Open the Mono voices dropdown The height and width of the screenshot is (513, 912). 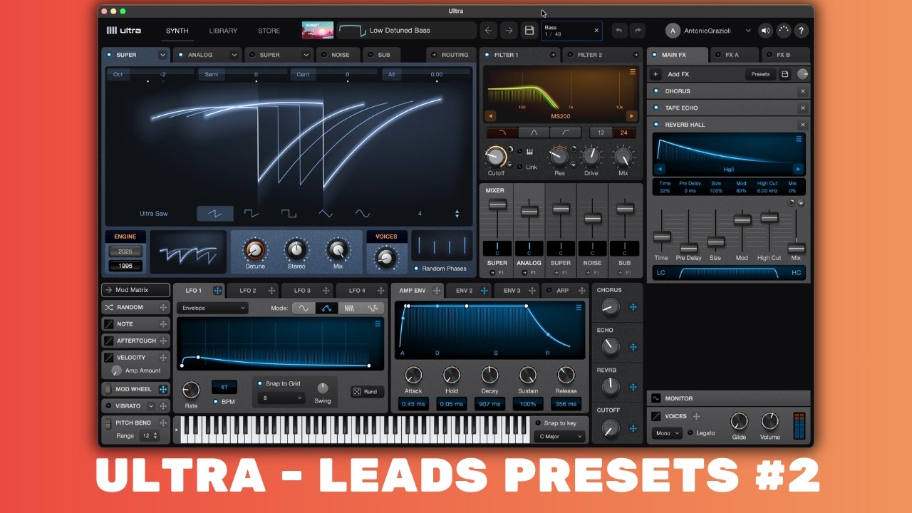coord(668,433)
